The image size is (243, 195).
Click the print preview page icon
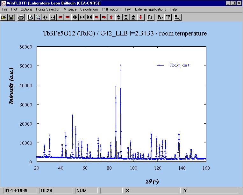coord(31,17)
